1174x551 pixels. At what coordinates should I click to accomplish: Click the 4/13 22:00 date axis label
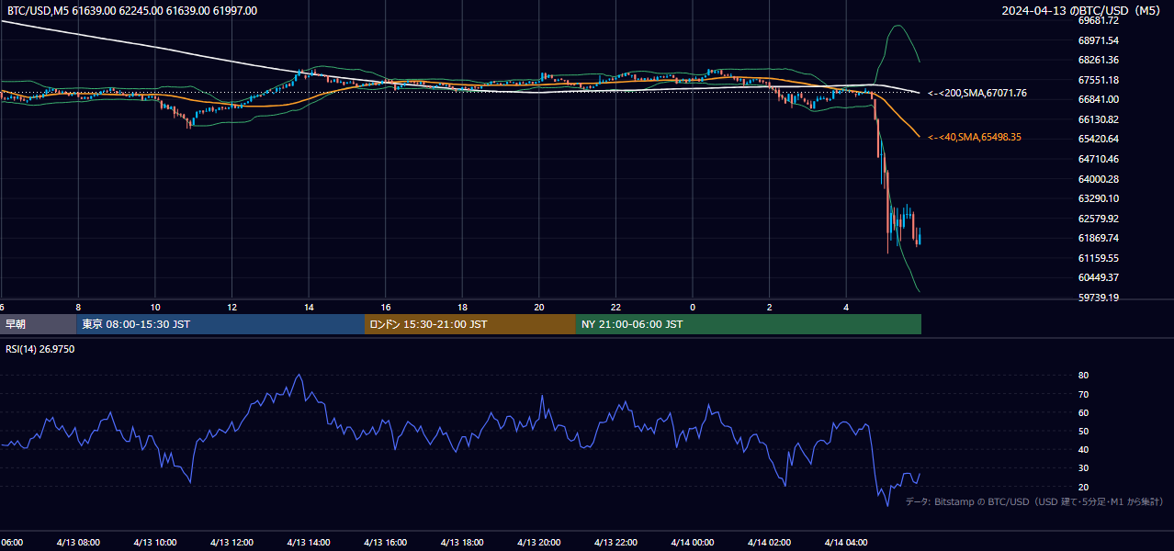pos(616,543)
